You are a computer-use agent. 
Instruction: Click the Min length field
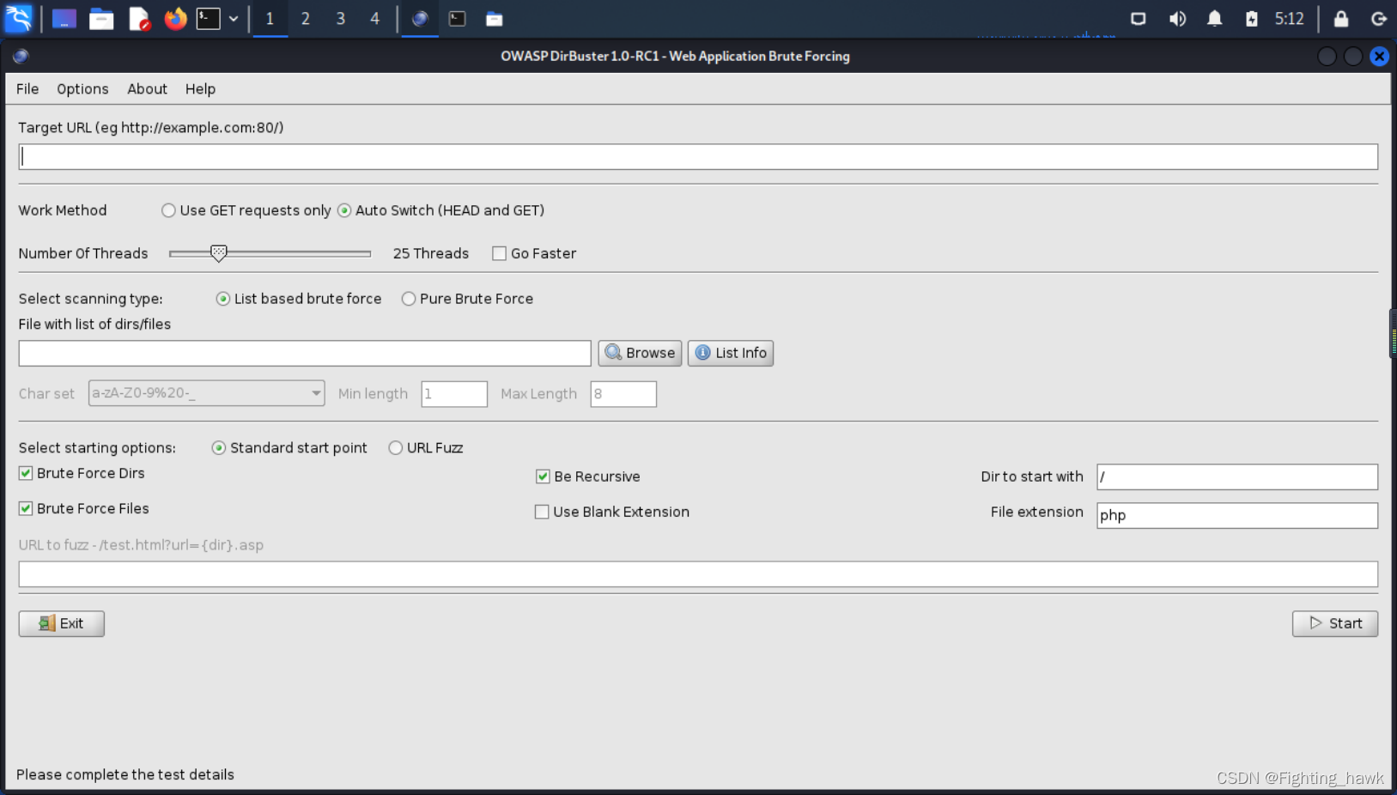(x=454, y=394)
